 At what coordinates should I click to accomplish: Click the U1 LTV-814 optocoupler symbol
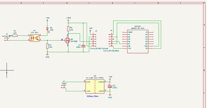pyautogui.click(x=34, y=38)
